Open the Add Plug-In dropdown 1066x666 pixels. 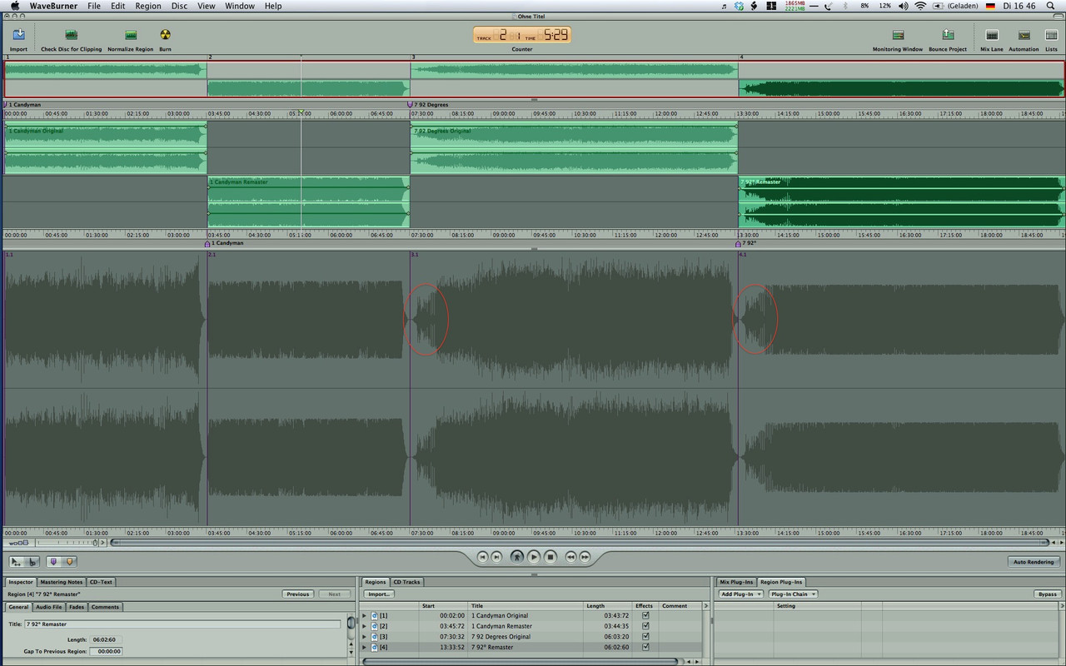740,594
